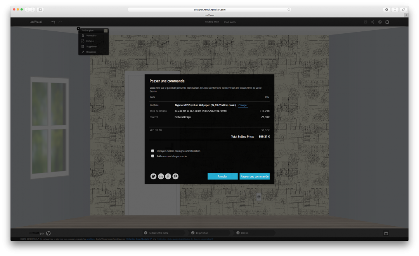419x256 pixels.
Task: Click the undo arrow in the top toolbar
Action: (x=54, y=22)
